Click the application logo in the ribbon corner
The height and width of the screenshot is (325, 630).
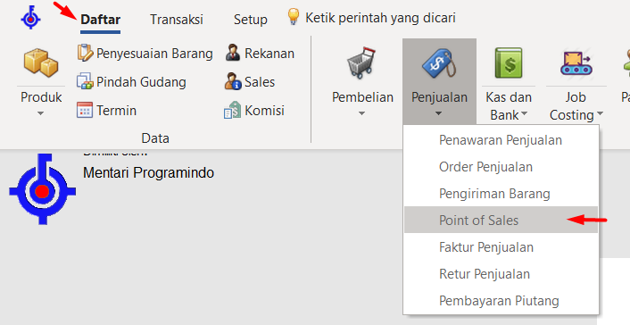click(x=31, y=18)
